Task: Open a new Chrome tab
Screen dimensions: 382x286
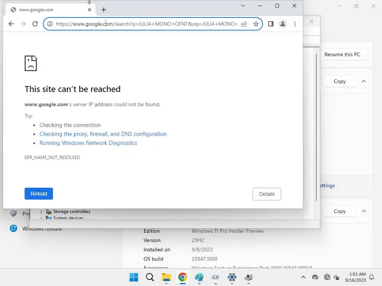Action: point(104,10)
